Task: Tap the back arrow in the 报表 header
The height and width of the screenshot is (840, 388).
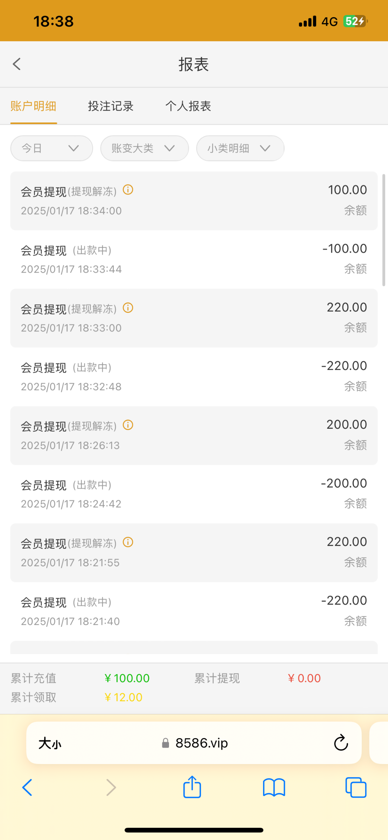Action: [17, 64]
